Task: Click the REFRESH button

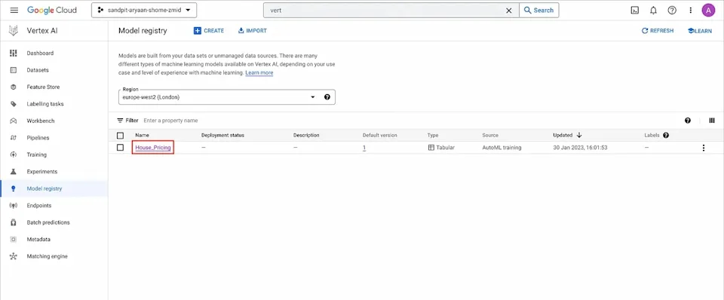Action: [x=658, y=31]
